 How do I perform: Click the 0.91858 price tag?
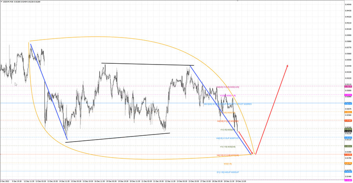point(348,155)
